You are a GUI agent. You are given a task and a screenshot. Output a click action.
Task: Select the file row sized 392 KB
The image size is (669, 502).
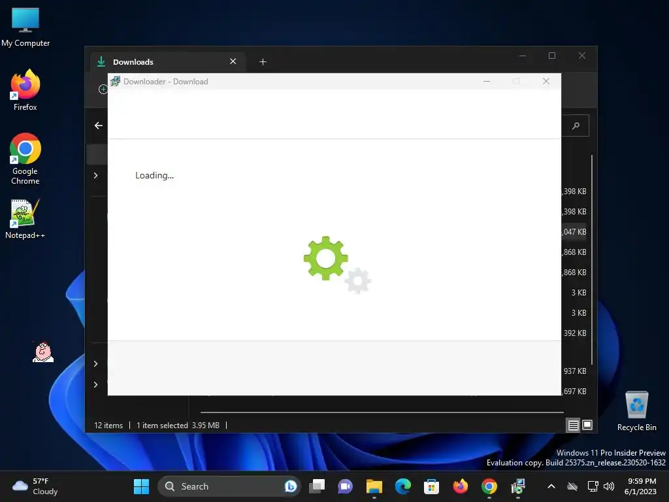[574, 333]
